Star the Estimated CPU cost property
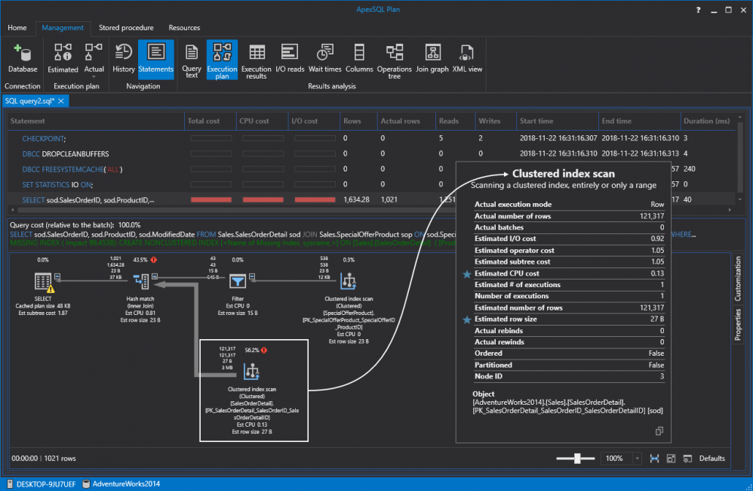 (468, 273)
